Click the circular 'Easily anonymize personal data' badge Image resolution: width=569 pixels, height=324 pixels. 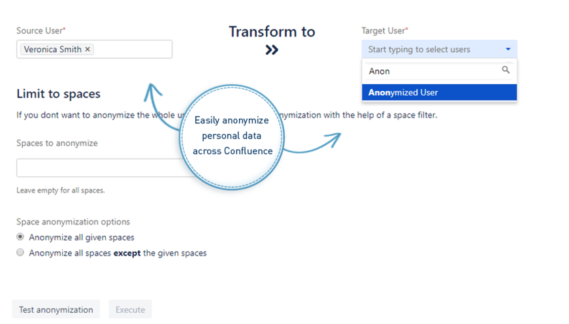(x=233, y=137)
